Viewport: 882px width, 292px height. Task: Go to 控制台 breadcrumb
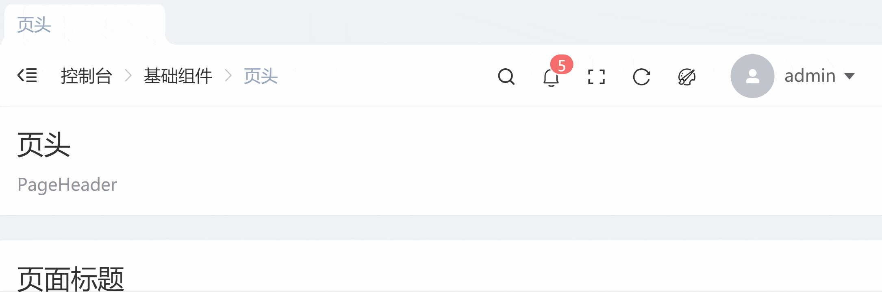[87, 76]
